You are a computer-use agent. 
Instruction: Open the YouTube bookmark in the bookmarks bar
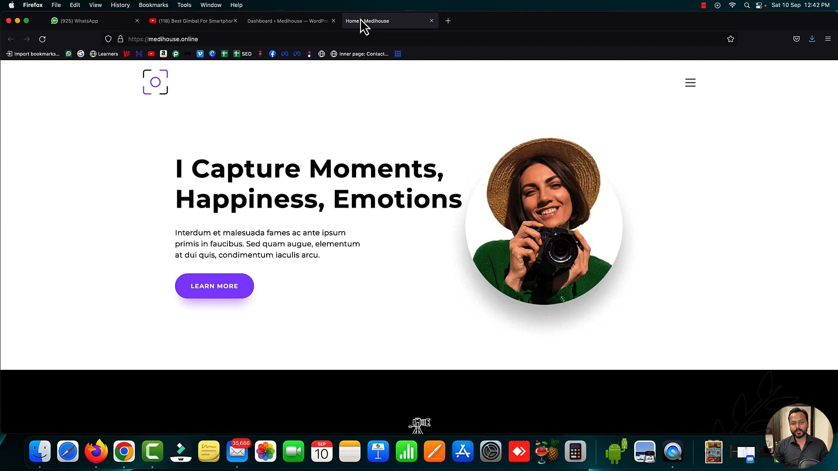pos(151,54)
